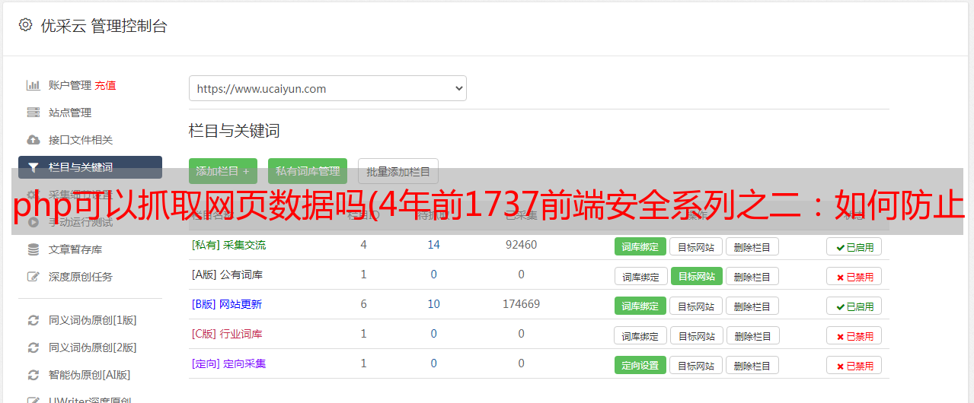
Task: Click the 栏目与关键词 page heading
Action: [235, 131]
